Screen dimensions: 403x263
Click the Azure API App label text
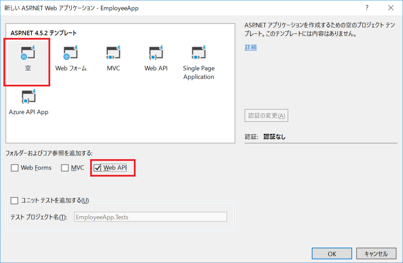tap(28, 112)
